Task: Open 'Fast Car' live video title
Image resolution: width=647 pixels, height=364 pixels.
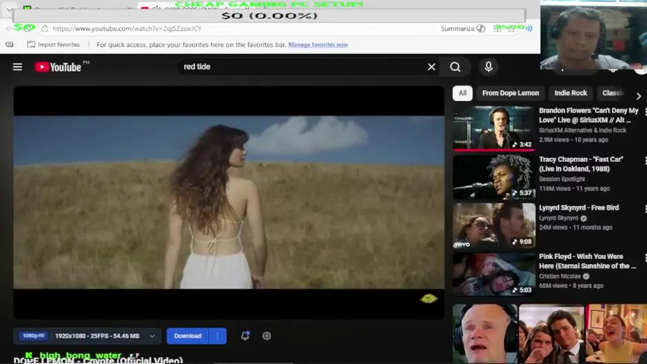Action: [581, 164]
